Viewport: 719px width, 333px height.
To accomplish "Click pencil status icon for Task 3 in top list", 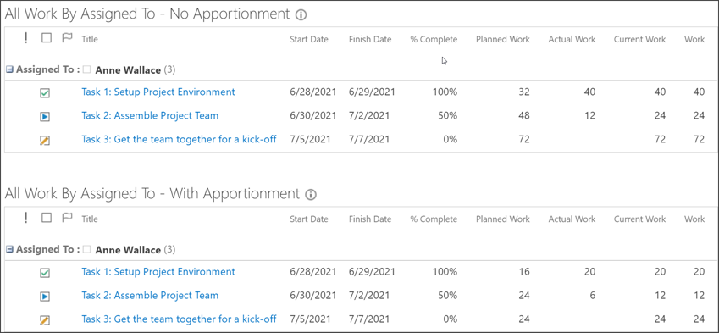I will [x=45, y=141].
